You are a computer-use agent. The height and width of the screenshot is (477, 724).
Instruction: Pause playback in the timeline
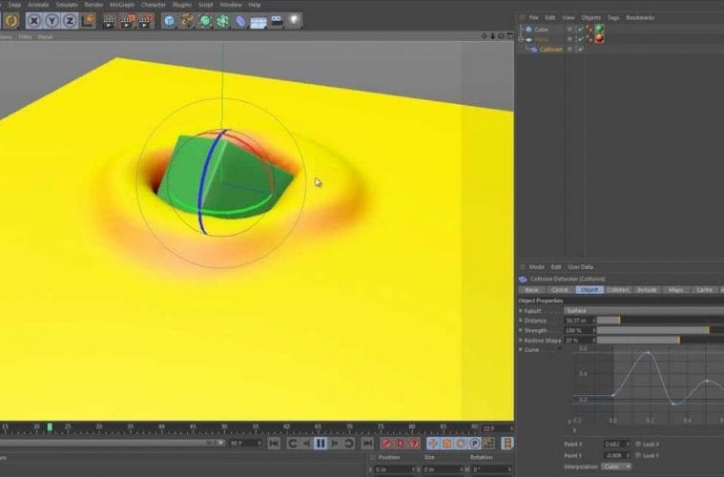coord(321,444)
